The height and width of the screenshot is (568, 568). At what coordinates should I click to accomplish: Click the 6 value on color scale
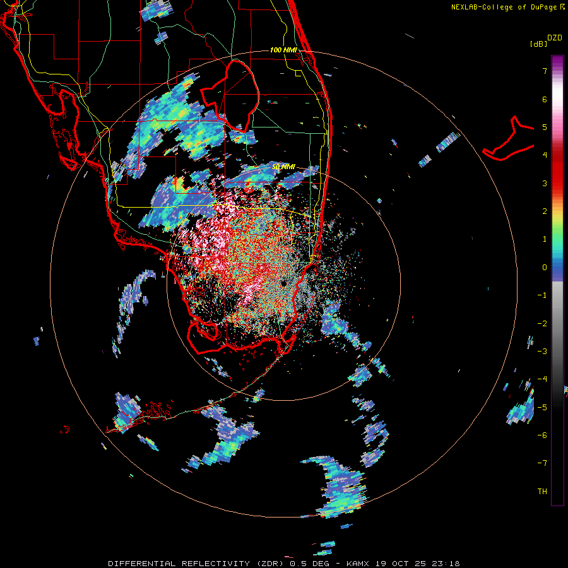coord(545,99)
